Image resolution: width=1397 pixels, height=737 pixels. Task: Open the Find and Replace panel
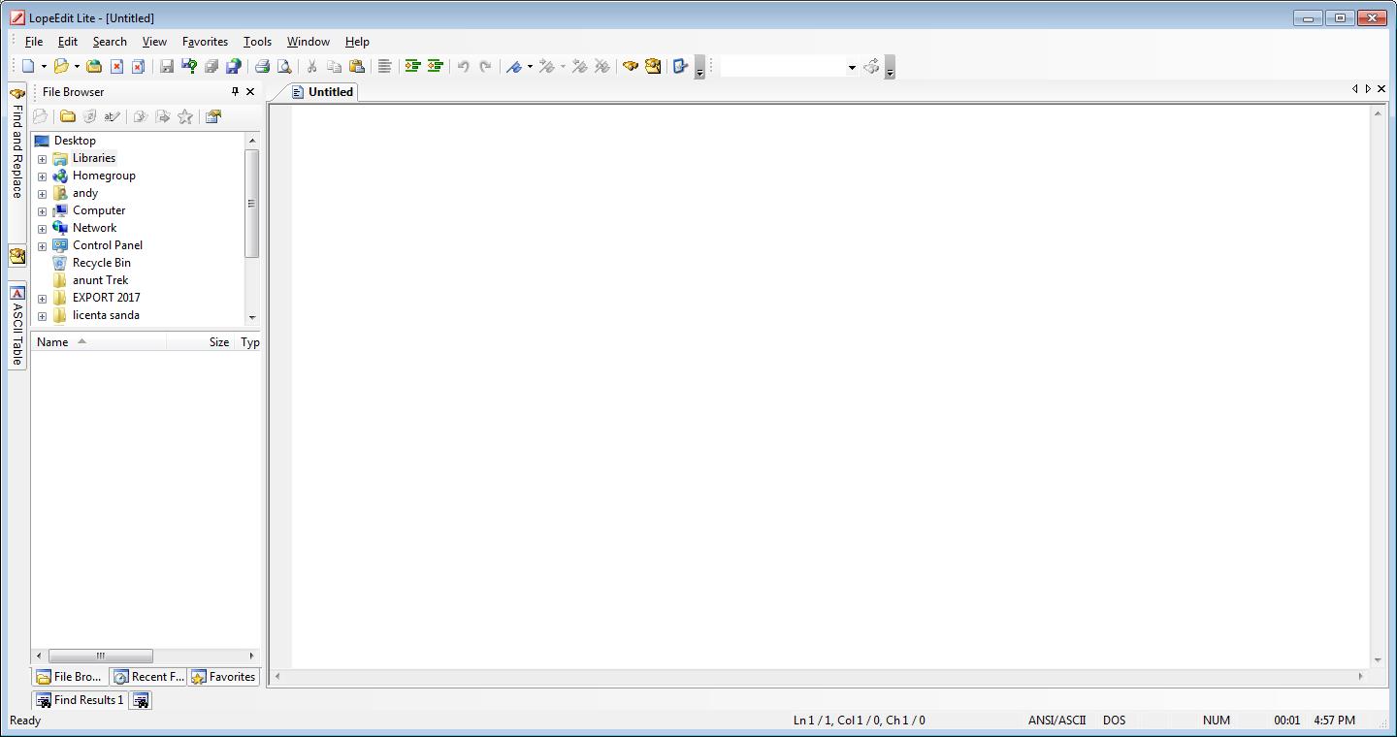16,150
